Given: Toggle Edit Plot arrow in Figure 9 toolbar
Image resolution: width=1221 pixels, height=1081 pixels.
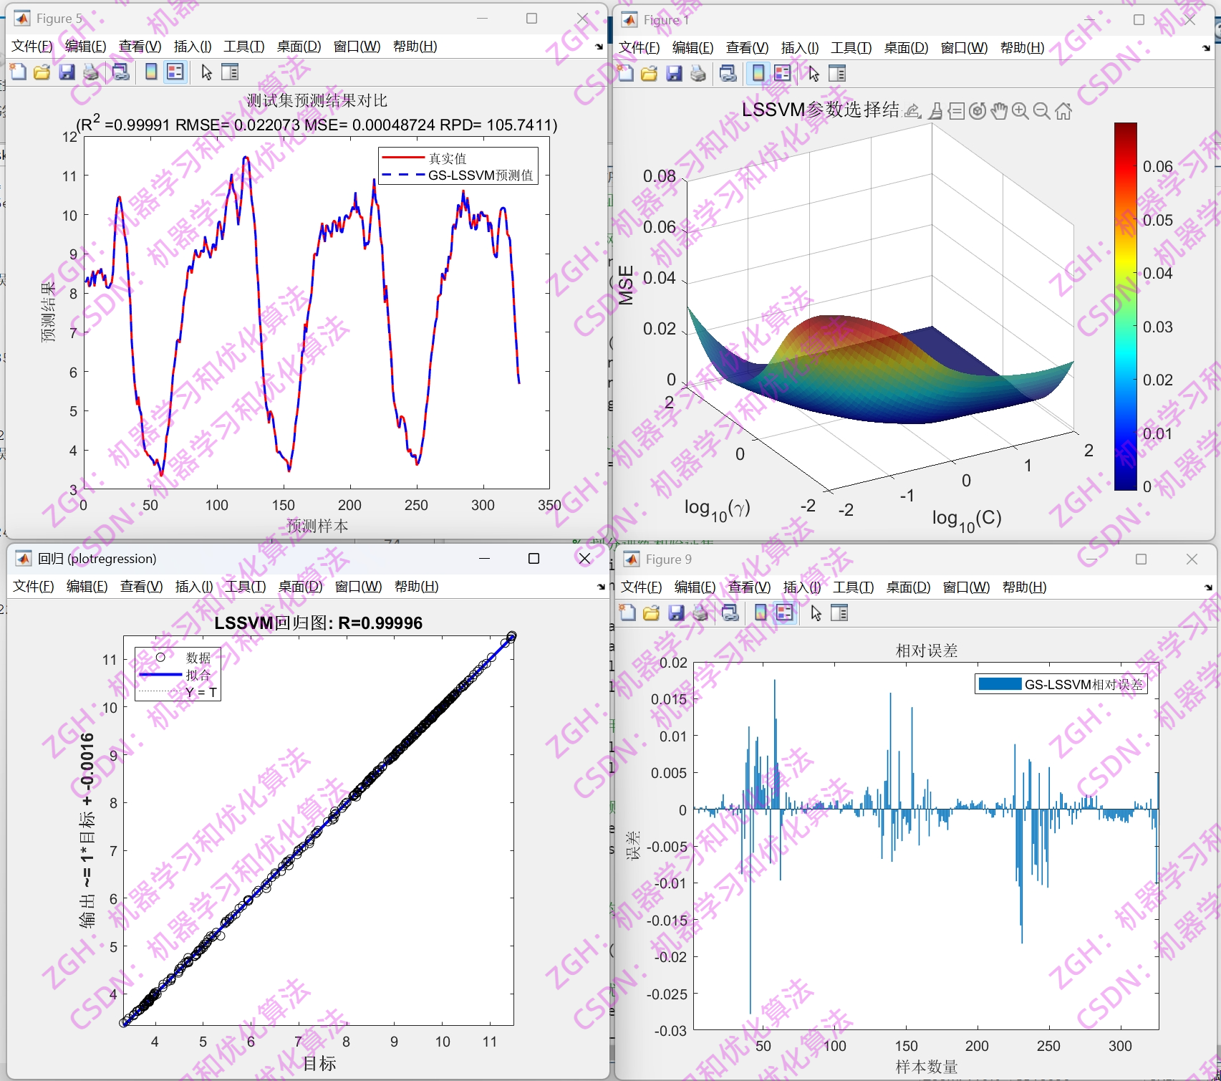Looking at the screenshot, I should 816,612.
